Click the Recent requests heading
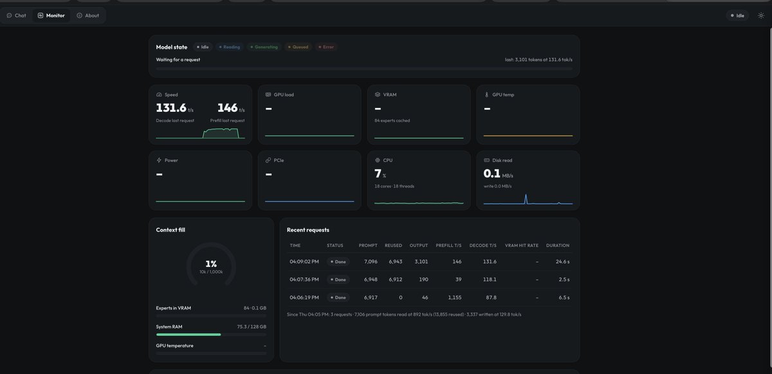 pyautogui.click(x=308, y=229)
